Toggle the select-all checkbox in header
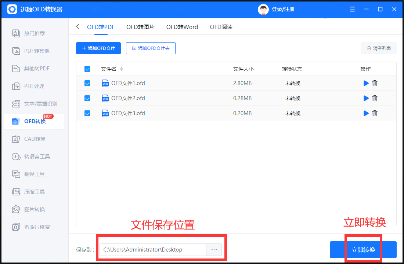 pos(87,69)
